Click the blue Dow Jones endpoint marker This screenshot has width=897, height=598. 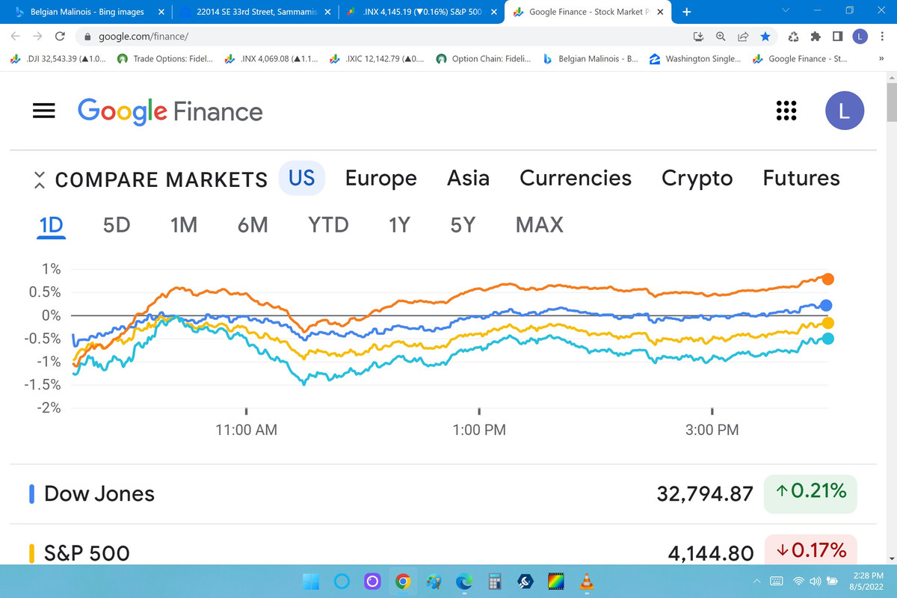pos(826,305)
